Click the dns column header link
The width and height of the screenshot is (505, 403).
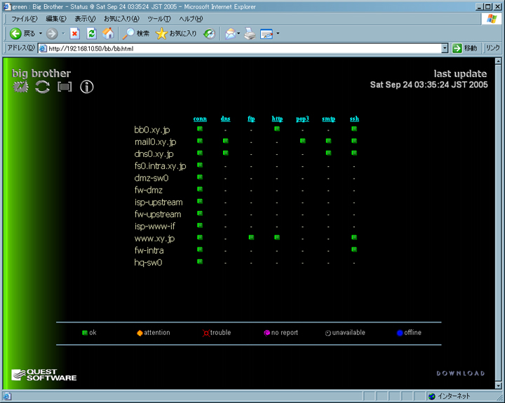tap(225, 118)
